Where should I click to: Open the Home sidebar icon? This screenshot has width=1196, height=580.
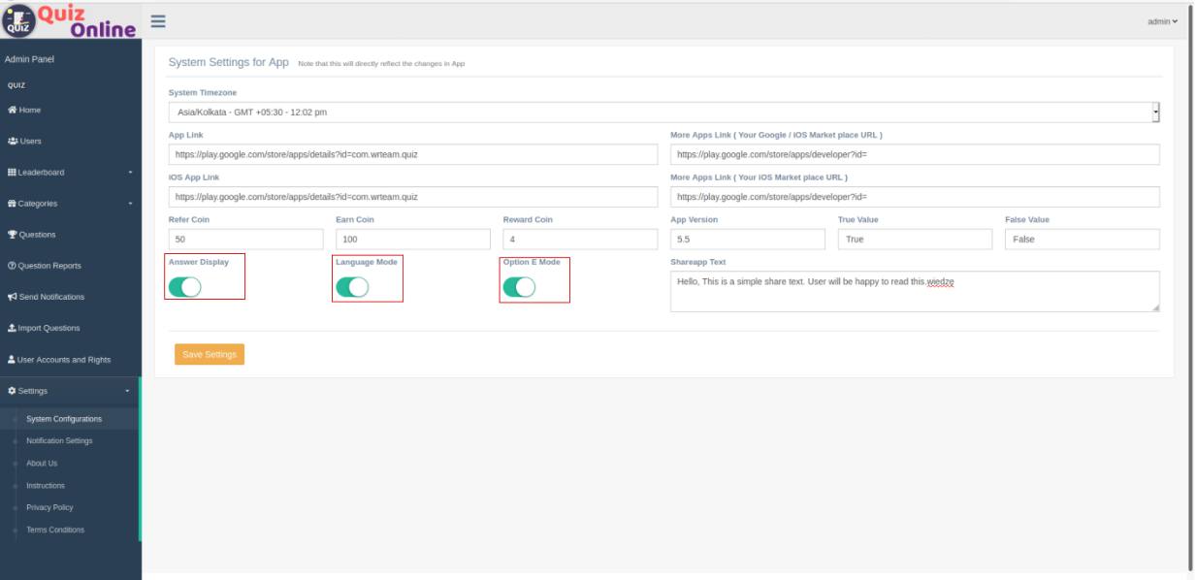12,110
